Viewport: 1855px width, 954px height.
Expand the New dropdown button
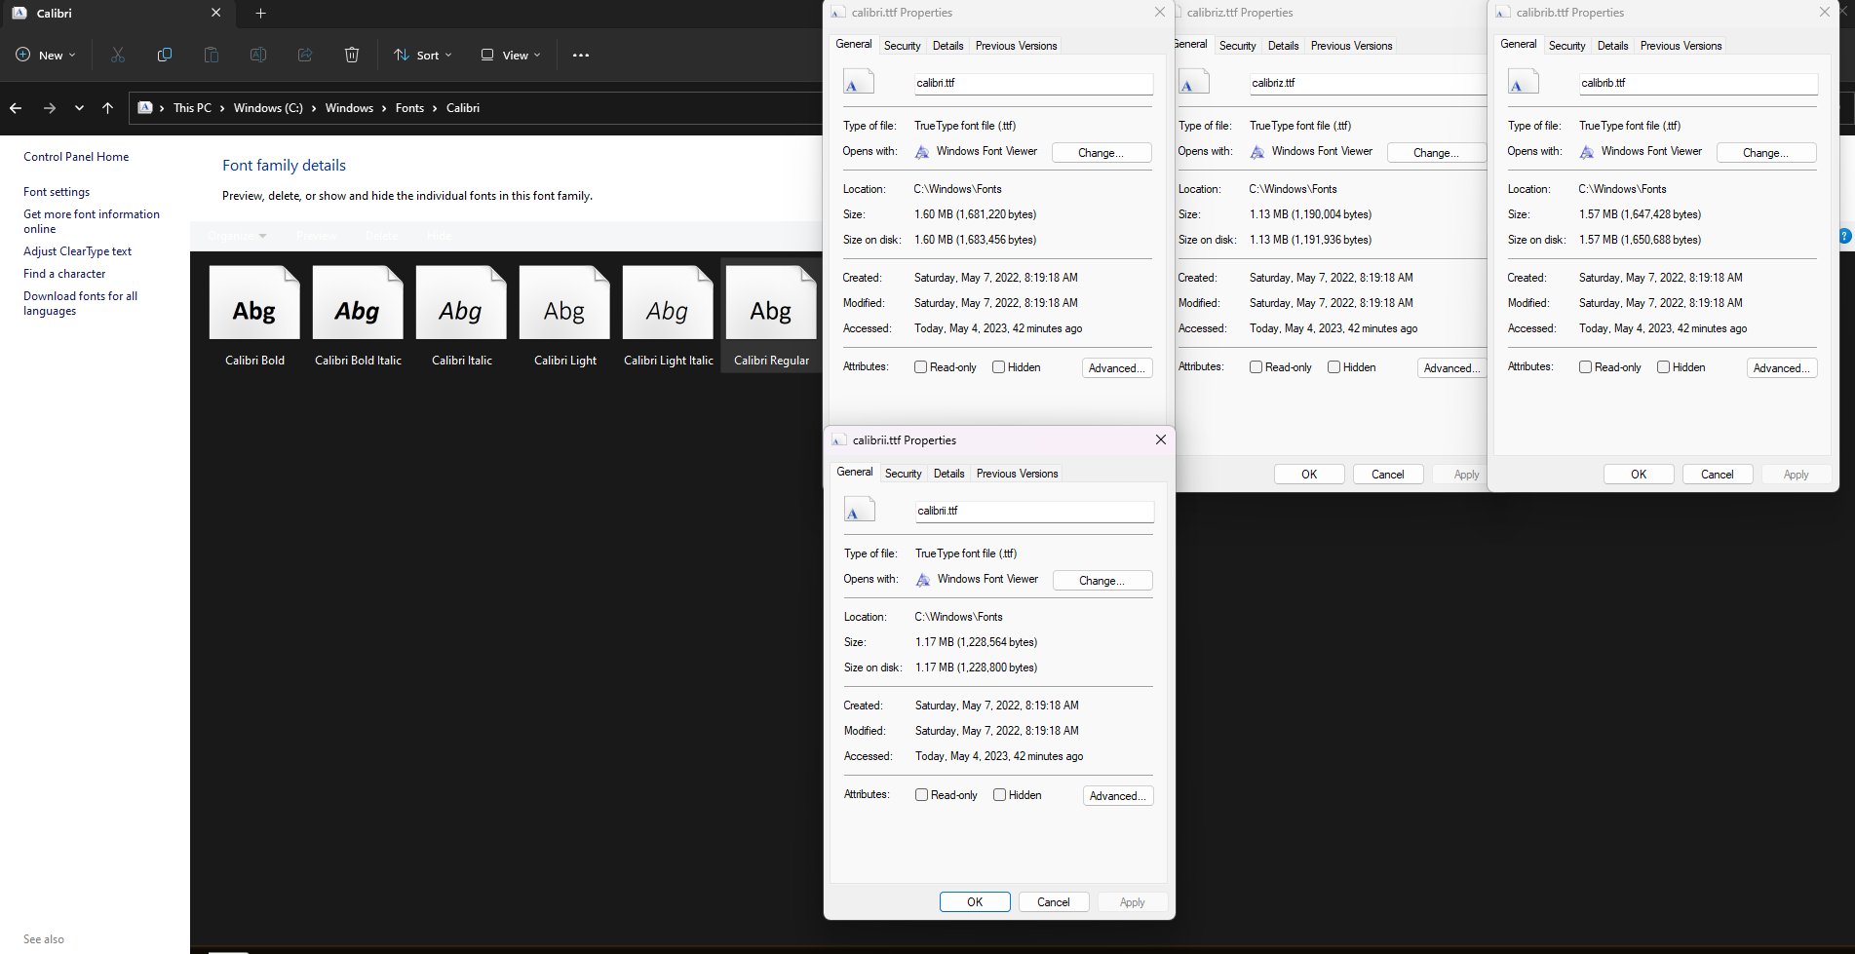point(46,56)
